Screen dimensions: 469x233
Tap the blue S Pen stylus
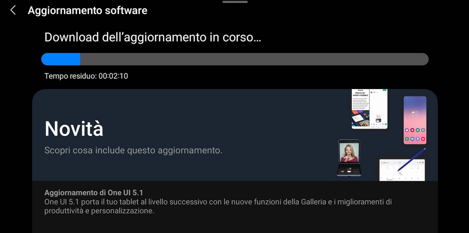point(411,160)
